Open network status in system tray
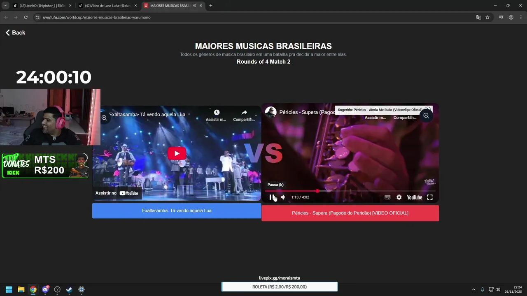 [x=491, y=289]
